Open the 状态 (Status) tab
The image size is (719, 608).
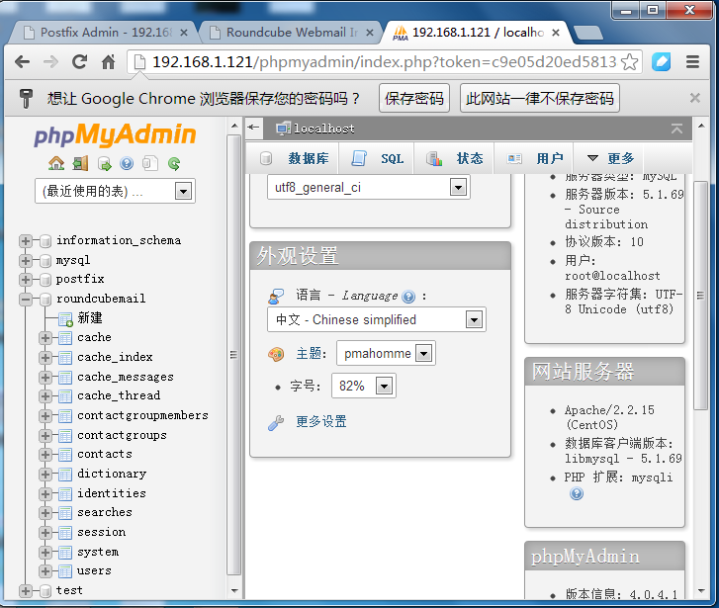(x=454, y=158)
